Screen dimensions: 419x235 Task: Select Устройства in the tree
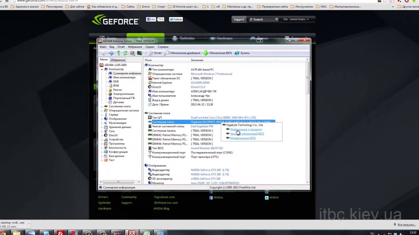116,139
